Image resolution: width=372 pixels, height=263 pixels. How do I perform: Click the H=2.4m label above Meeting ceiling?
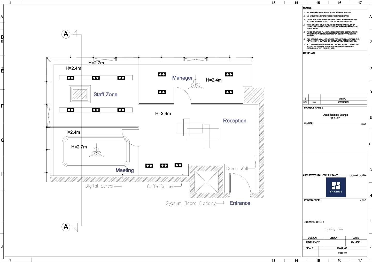[x=72, y=132]
